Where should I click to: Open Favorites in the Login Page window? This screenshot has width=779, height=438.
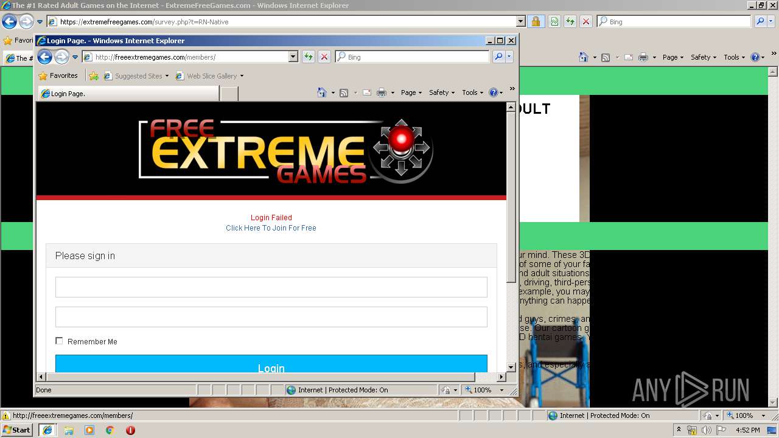(x=58, y=76)
